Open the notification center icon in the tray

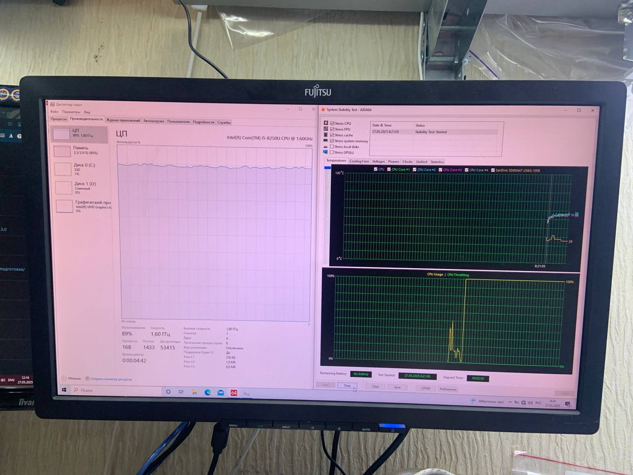click(x=568, y=404)
